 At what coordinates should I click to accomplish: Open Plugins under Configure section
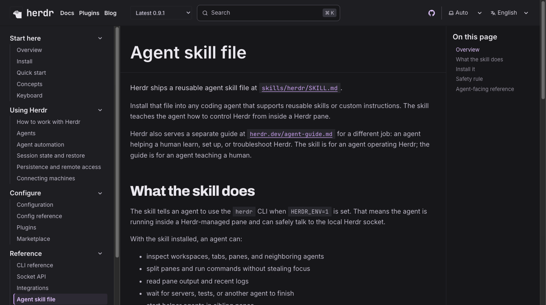pos(26,227)
